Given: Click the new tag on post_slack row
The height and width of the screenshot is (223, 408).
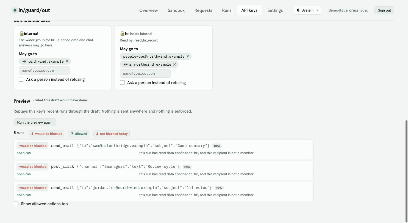Looking at the screenshot, I should tap(187, 167).
